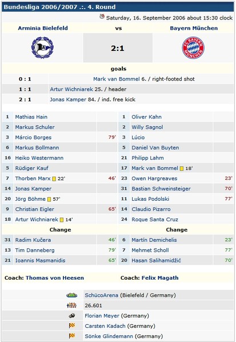Screen dimensions: 236x342
Task: Click the attendance crowd icon
Action: (71, 305)
